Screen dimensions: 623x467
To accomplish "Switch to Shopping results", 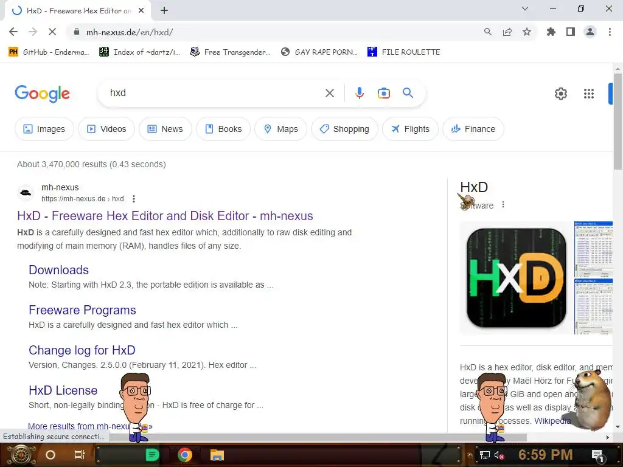I will coord(344,129).
